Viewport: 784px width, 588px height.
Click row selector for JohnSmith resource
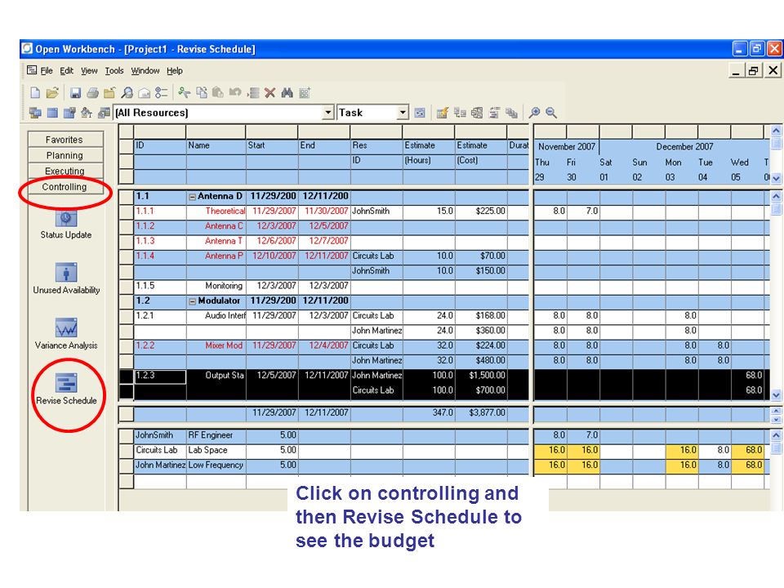click(127, 435)
